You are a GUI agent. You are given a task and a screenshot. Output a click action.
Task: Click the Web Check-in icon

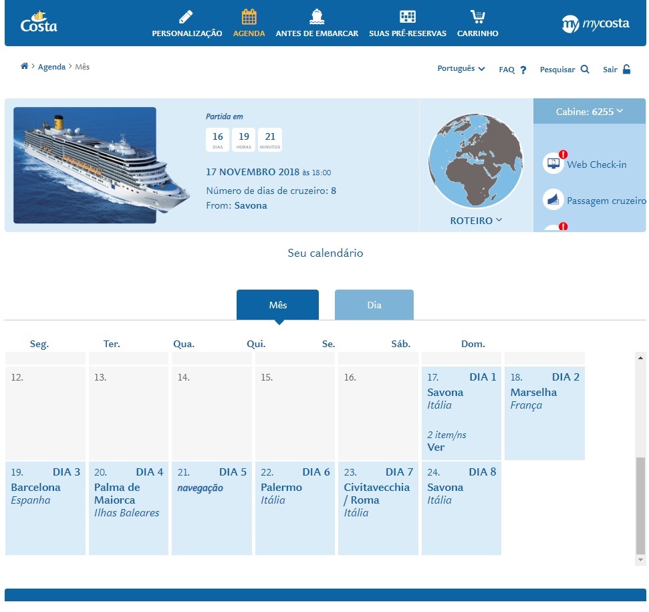pyautogui.click(x=553, y=163)
